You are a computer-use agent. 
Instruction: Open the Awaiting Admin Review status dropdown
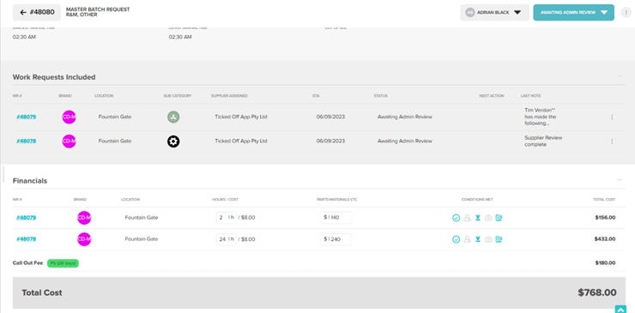coord(573,13)
